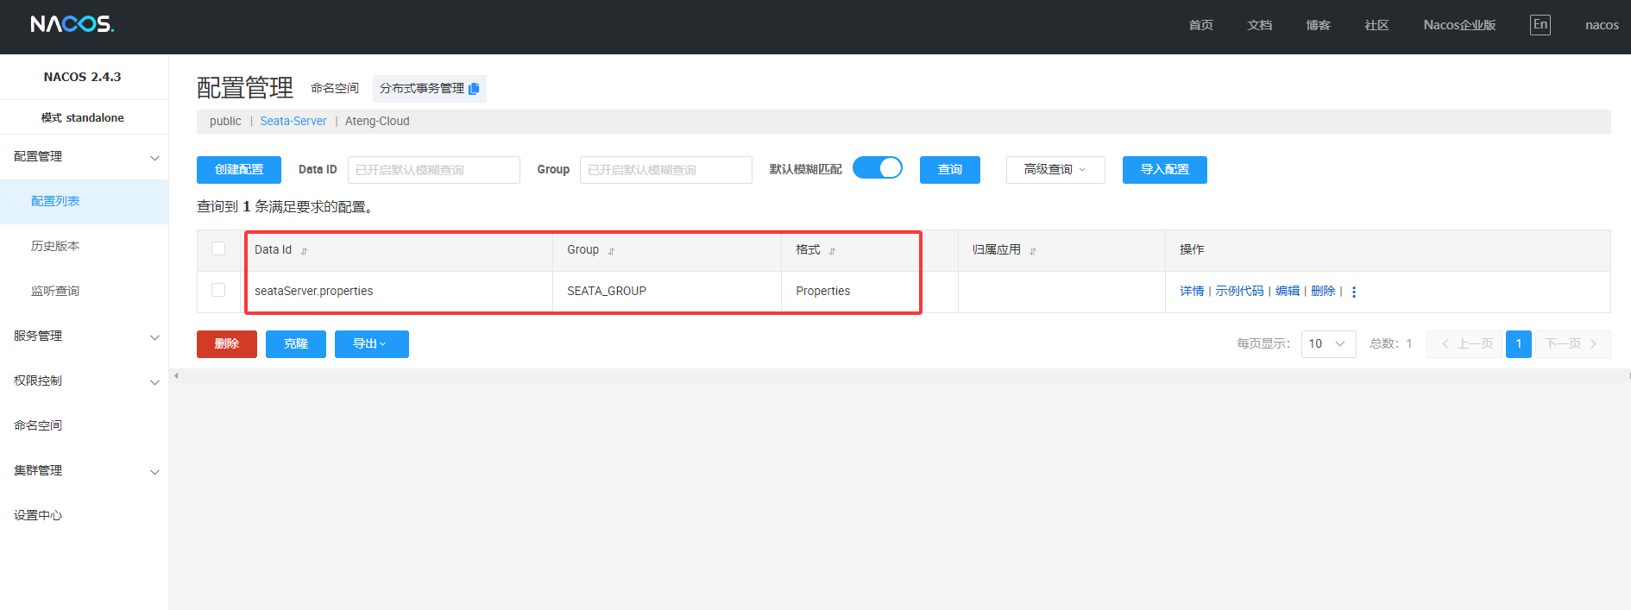The width and height of the screenshot is (1631, 610).
Task: Switch language with the En icon
Action: click(x=1540, y=25)
